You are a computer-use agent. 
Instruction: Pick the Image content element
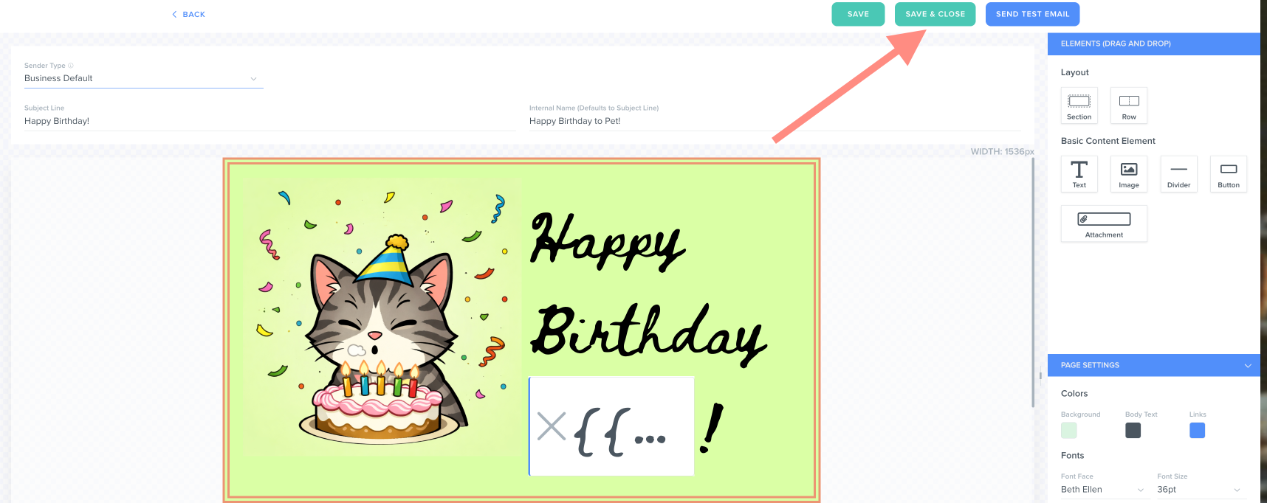click(1129, 174)
